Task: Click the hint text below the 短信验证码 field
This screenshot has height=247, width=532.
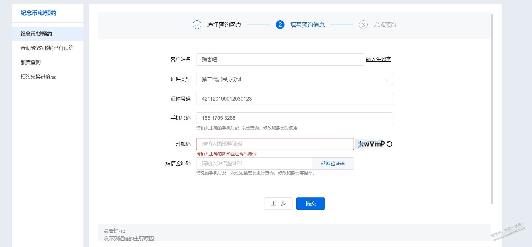Action: click(256, 173)
